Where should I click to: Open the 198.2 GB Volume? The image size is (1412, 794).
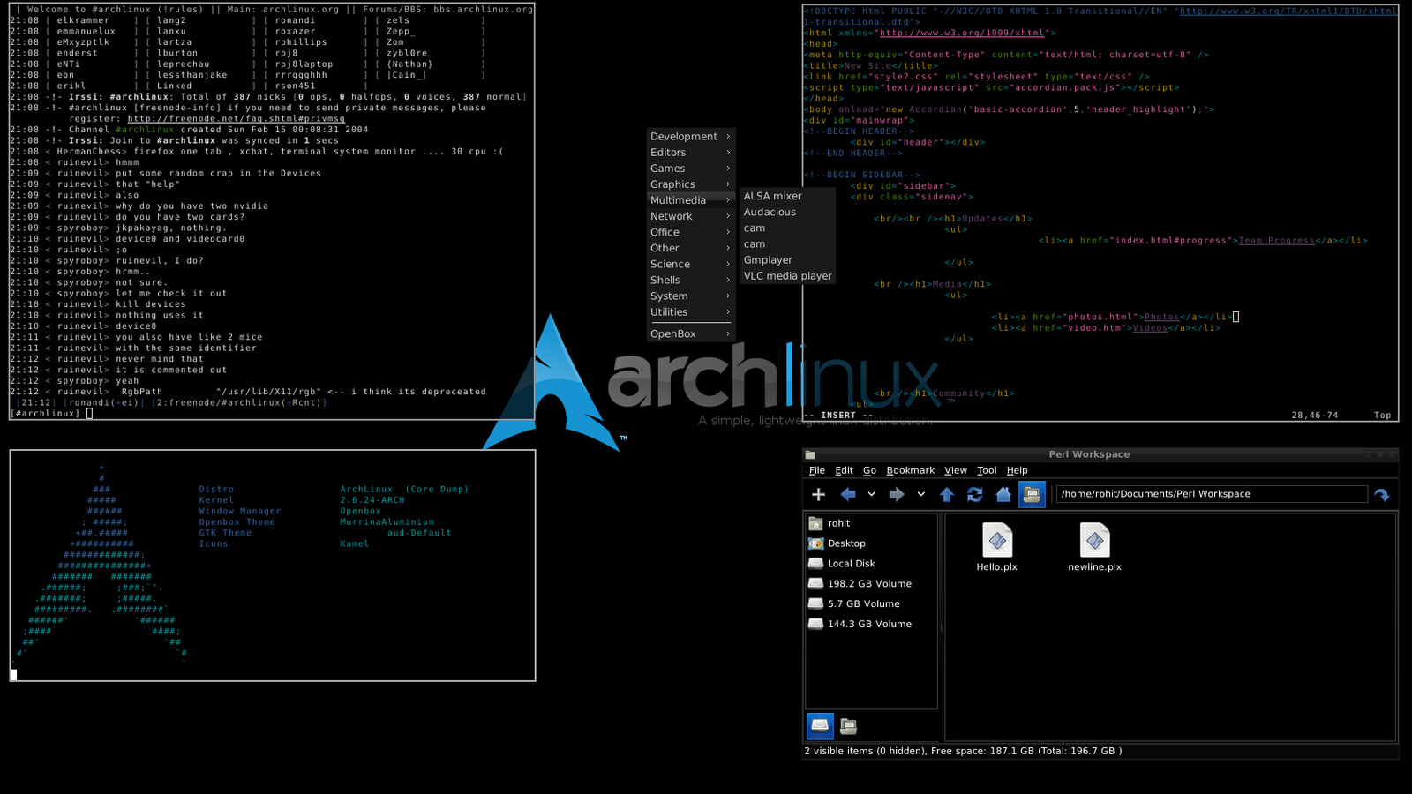[x=871, y=584]
